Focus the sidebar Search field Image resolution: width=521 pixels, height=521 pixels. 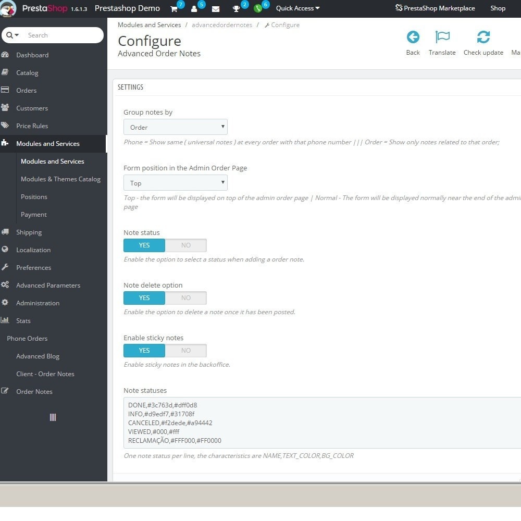pyautogui.click(x=63, y=35)
